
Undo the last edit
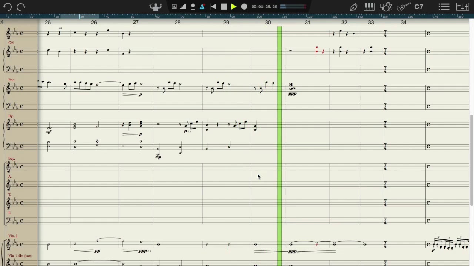7,7
